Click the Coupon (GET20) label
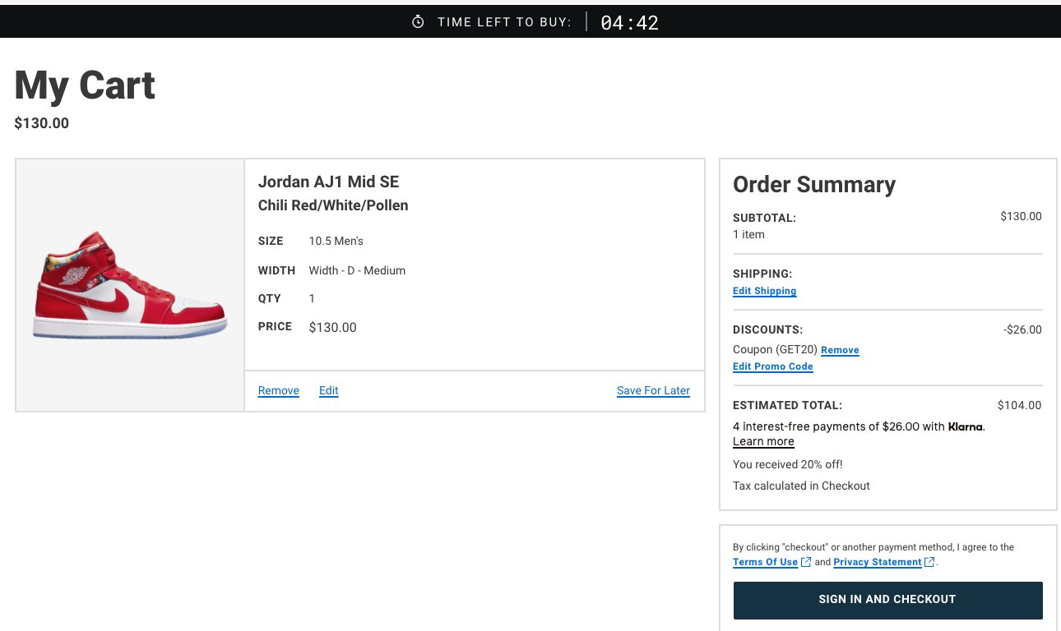Image resolution: width=1061 pixels, height=631 pixels. [775, 349]
